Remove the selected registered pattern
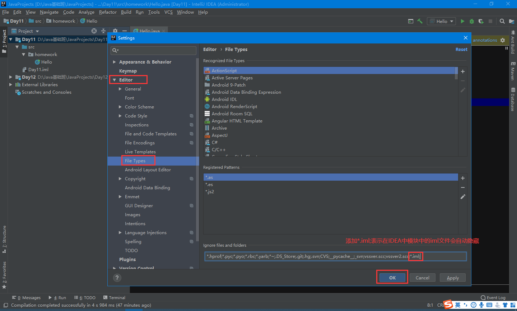The width and height of the screenshot is (517, 311). click(x=463, y=187)
